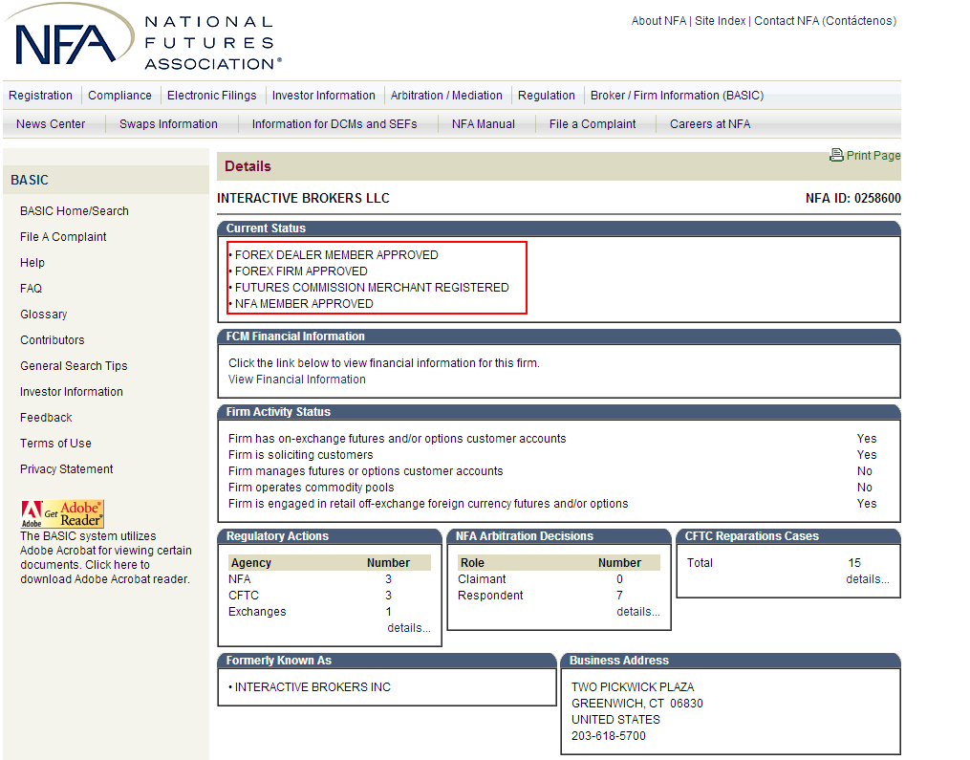This screenshot has width=970, height=760.
Task: Open the Registration menu
Action: pos(40,96)
